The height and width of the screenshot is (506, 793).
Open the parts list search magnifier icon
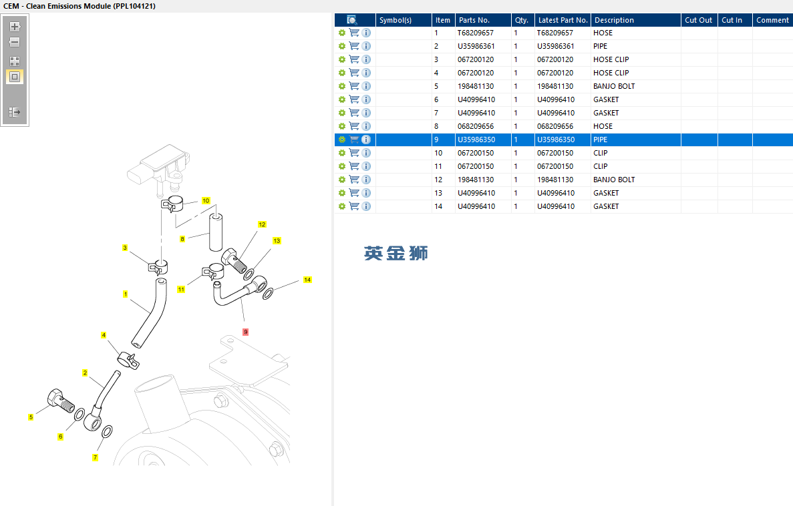[x=352, y=20]
